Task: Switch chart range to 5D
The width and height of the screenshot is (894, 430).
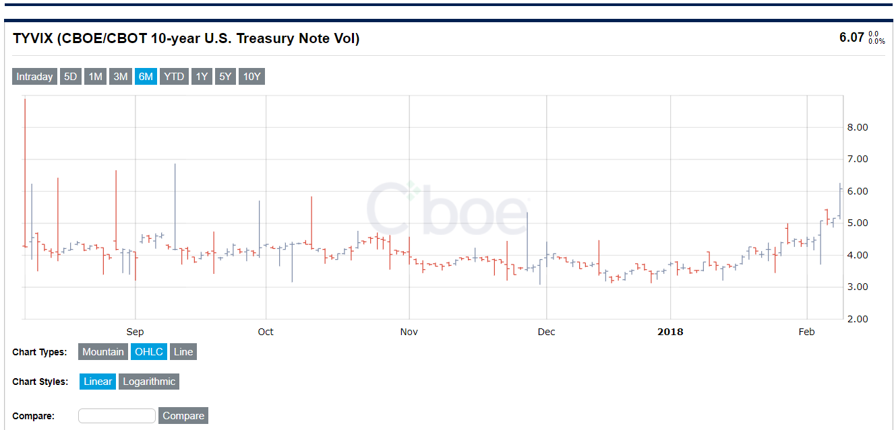Action: point(70,77)
